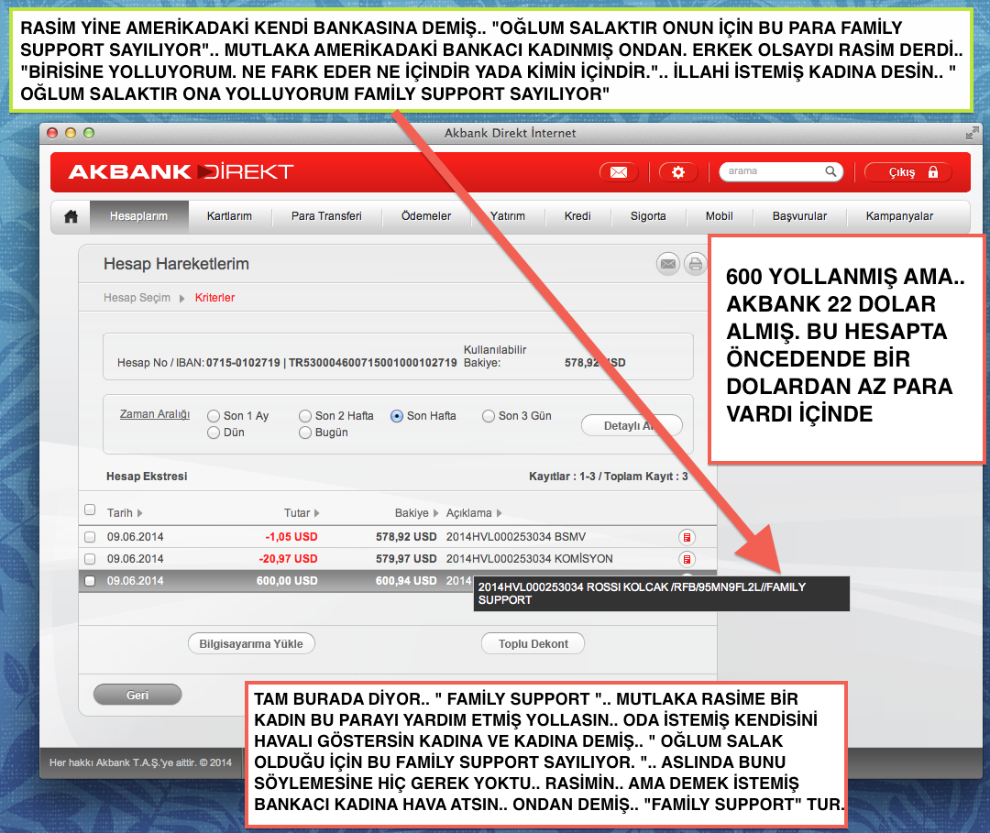Select the 579,97 USD balance cell

coord(406,559)
